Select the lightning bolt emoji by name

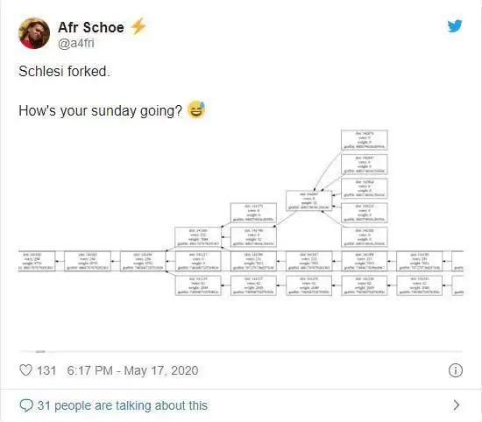click(x=138, y=26)
